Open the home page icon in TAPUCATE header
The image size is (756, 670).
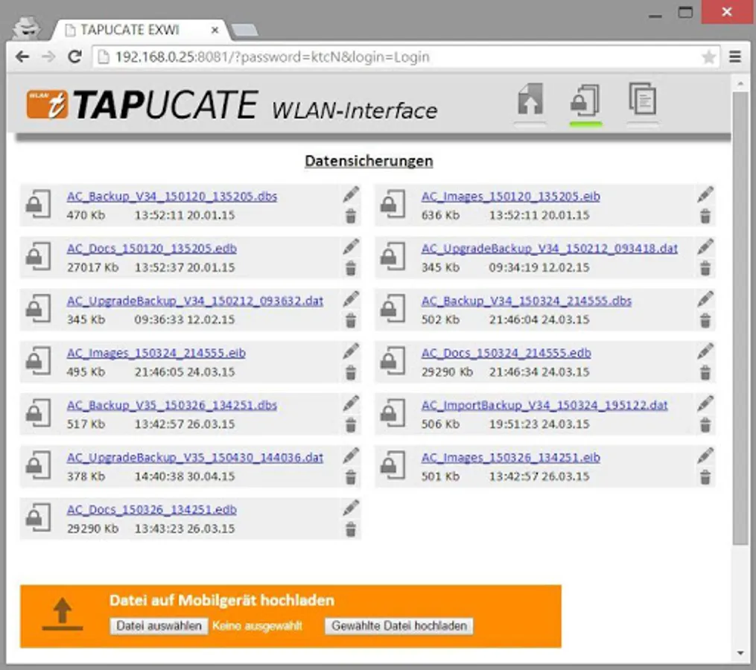coord(530,99)
